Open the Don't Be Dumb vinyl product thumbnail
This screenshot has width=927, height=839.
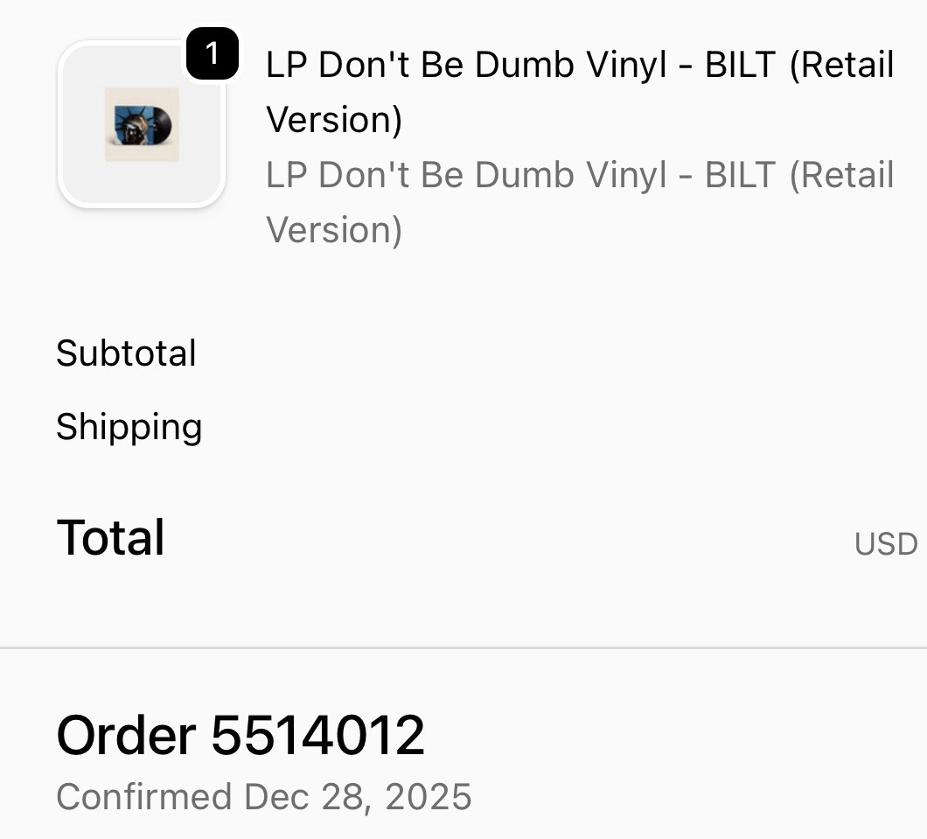[x=142, y=124]
